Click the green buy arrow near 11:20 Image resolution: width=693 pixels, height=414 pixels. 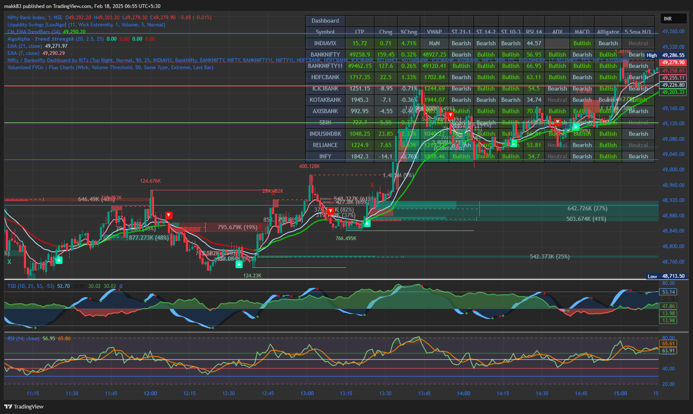coord(59,260)
